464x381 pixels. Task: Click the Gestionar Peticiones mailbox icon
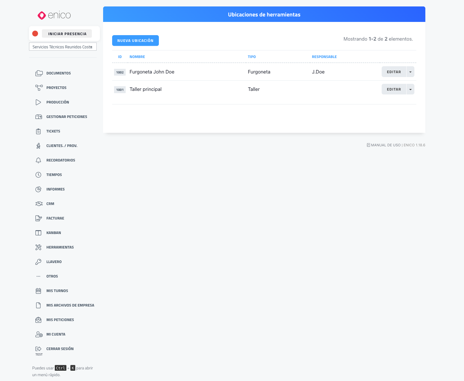pos(39,117)
